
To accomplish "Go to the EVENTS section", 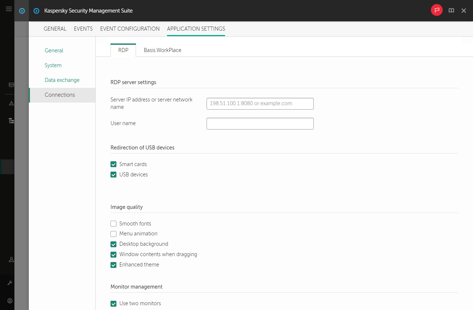I will pos(83,28).
